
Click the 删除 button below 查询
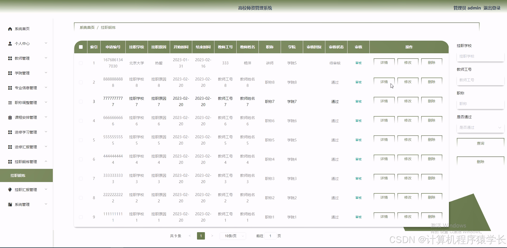(x=480, y=162)
